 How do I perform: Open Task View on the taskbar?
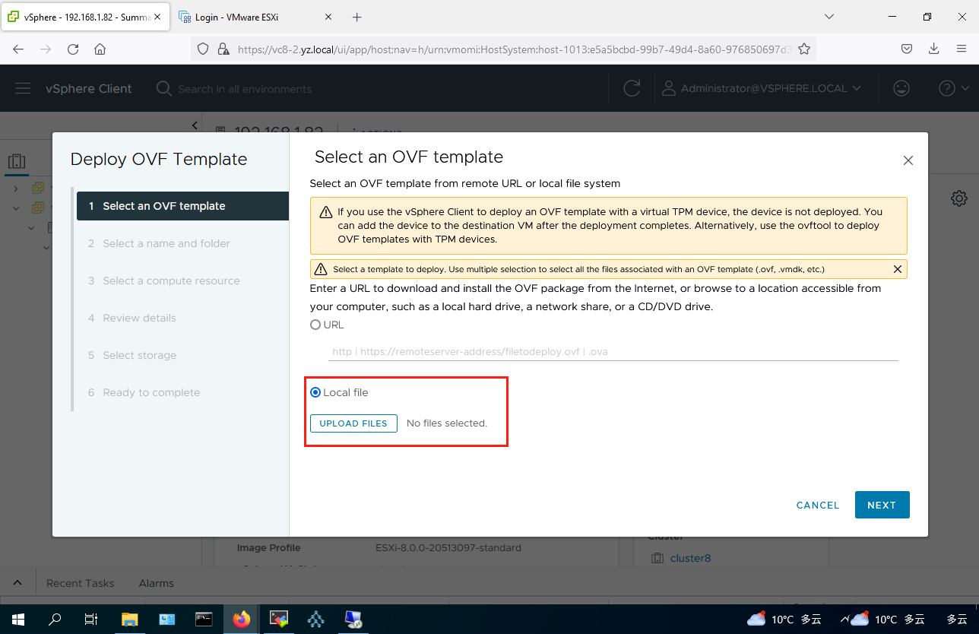91,620
